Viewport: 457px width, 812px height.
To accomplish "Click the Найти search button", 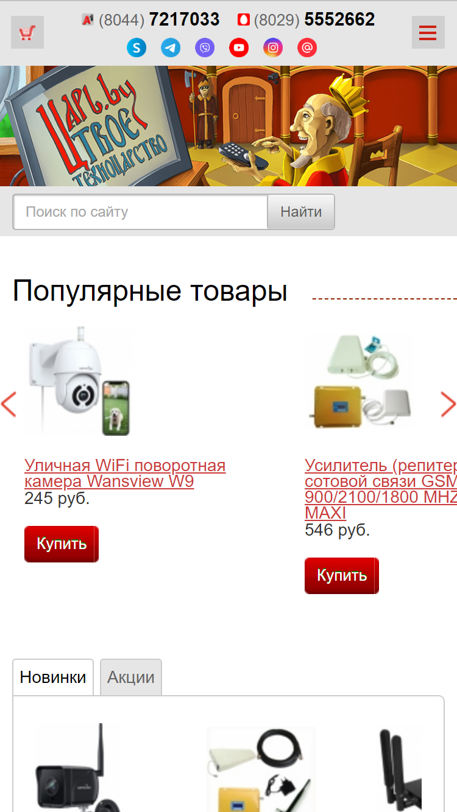I will click(301, 212).
